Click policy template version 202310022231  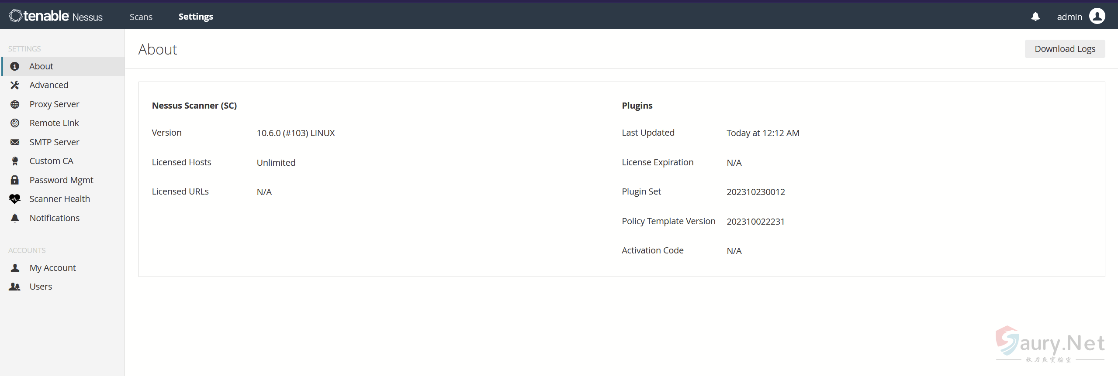[x=756, y=222]
